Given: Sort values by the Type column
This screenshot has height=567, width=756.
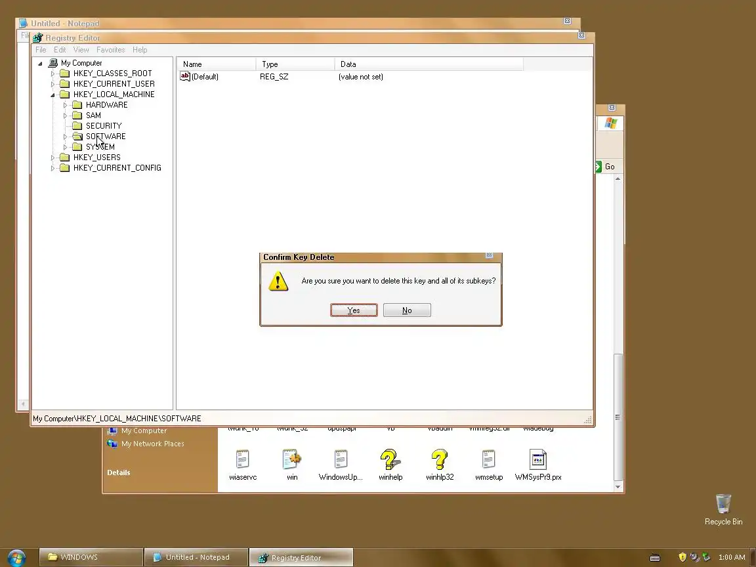Looking at the screenshot, I should [295, 64].
